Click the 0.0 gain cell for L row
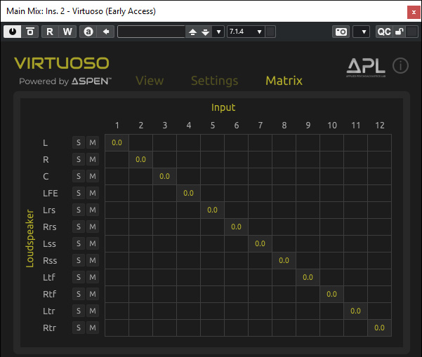422x357 pixels. click(117, 142)
